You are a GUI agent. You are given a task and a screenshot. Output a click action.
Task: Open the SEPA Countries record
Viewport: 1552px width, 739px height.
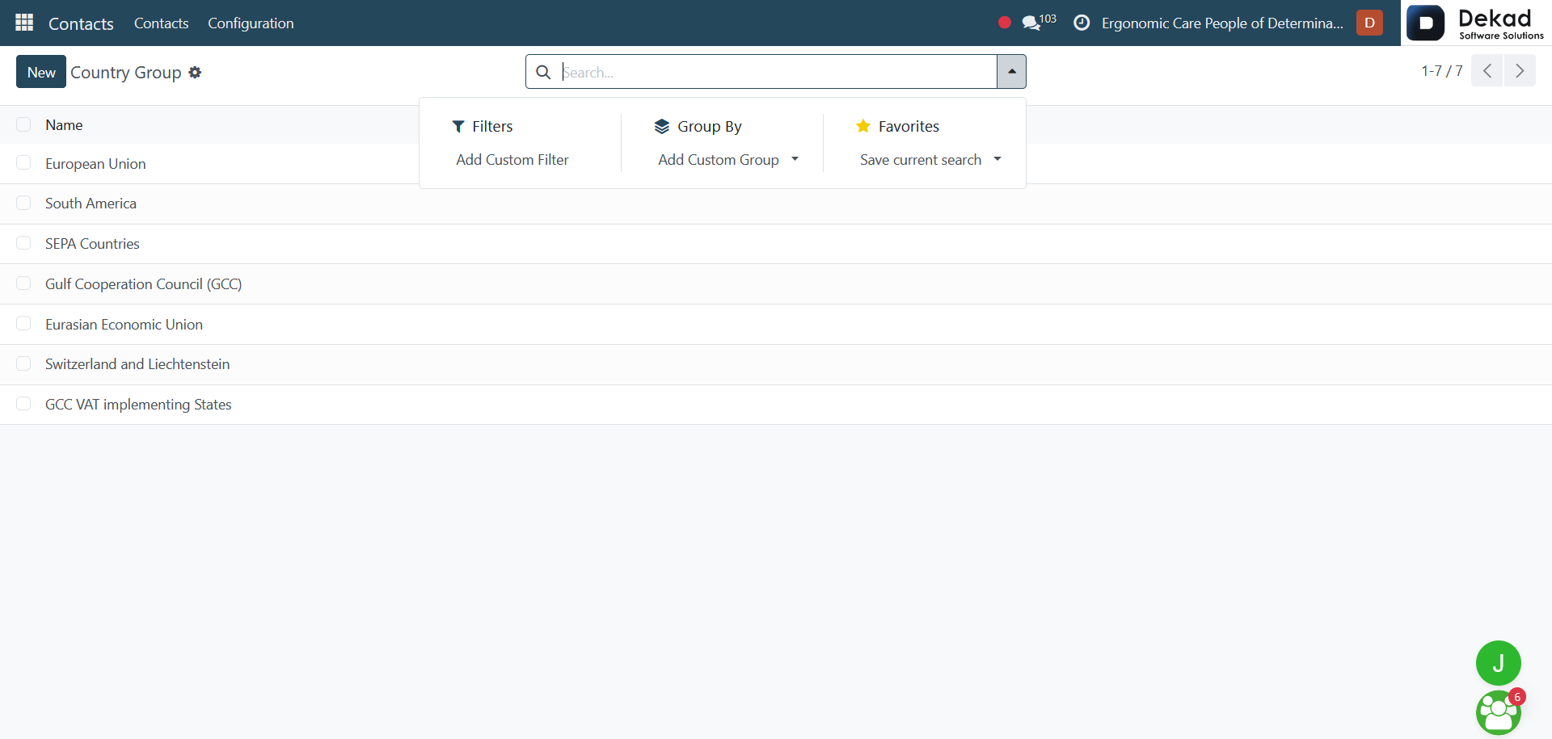(x=92, y=243)
